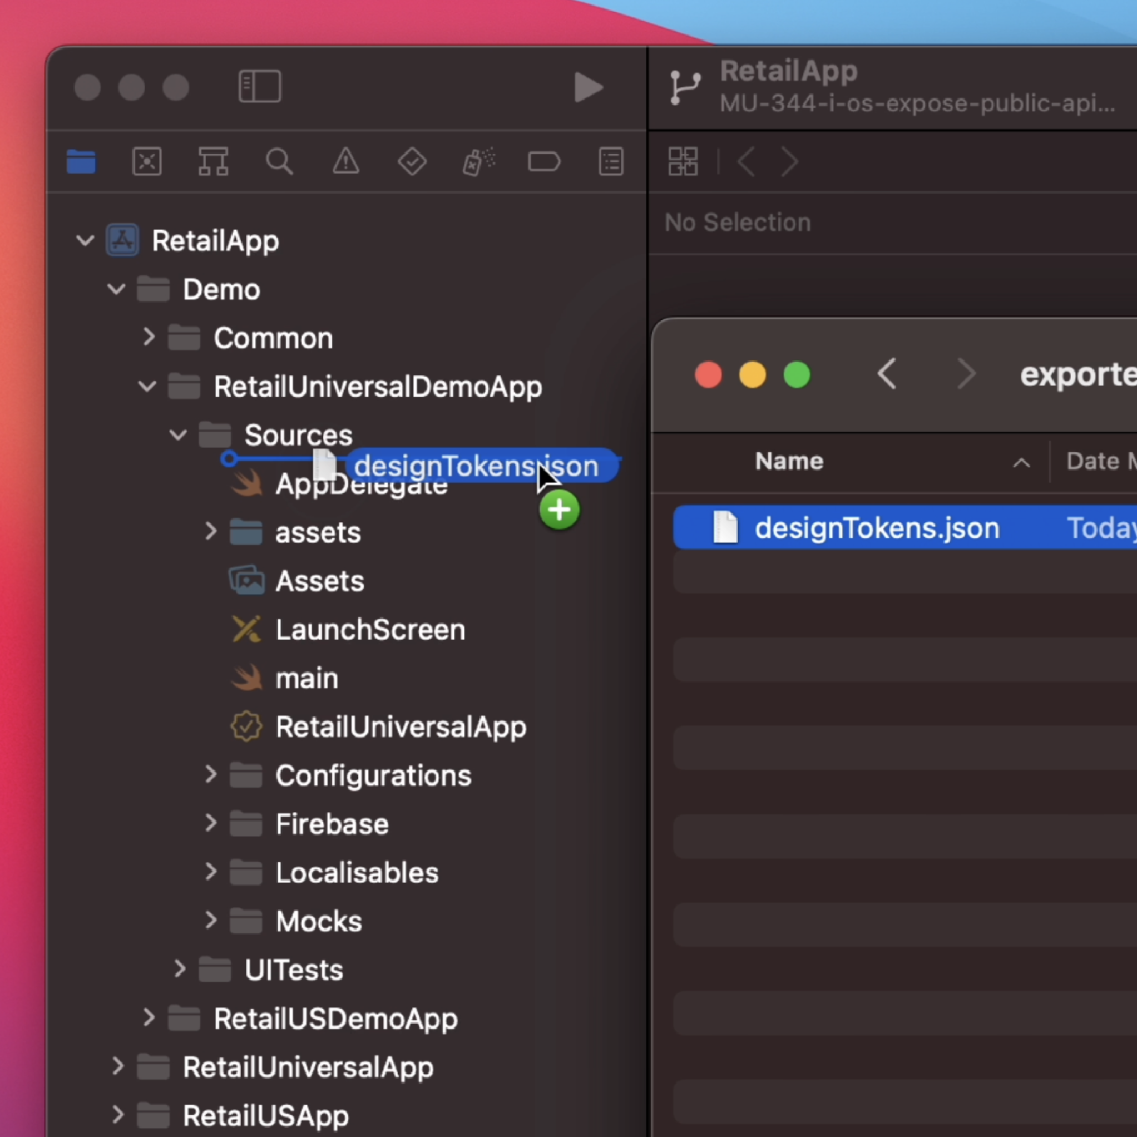Expand the Configurations folder
This screenshot has width=1137, height=1137.
[x=211, y=775]
